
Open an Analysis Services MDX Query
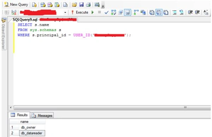[43, 5]
